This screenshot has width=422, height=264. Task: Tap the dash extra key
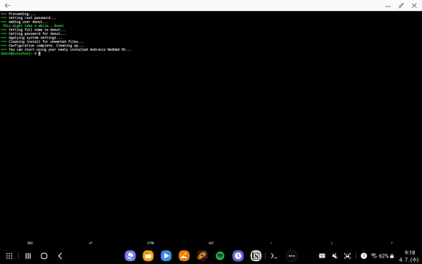coord(271,243)
